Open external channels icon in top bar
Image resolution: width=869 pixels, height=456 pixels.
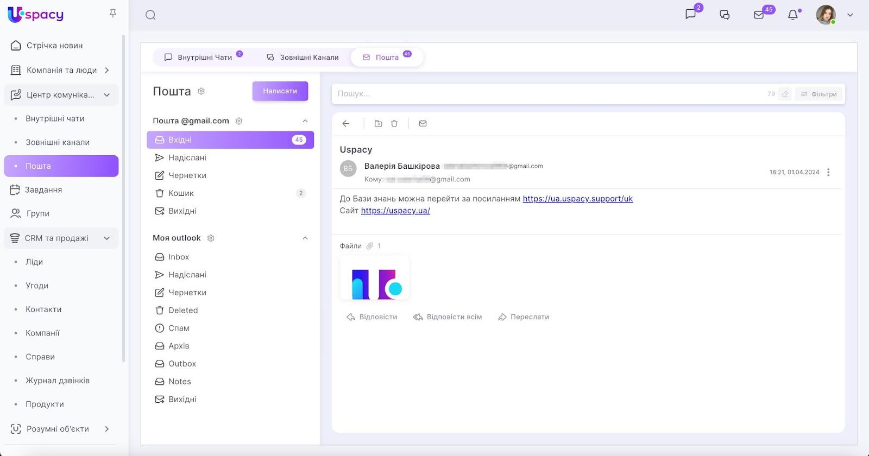coord(725,15)
